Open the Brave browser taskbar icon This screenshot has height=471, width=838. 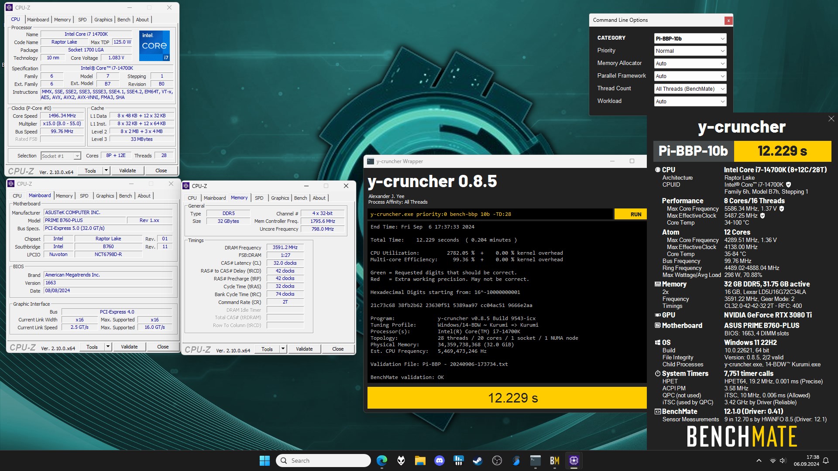point(401,461)
